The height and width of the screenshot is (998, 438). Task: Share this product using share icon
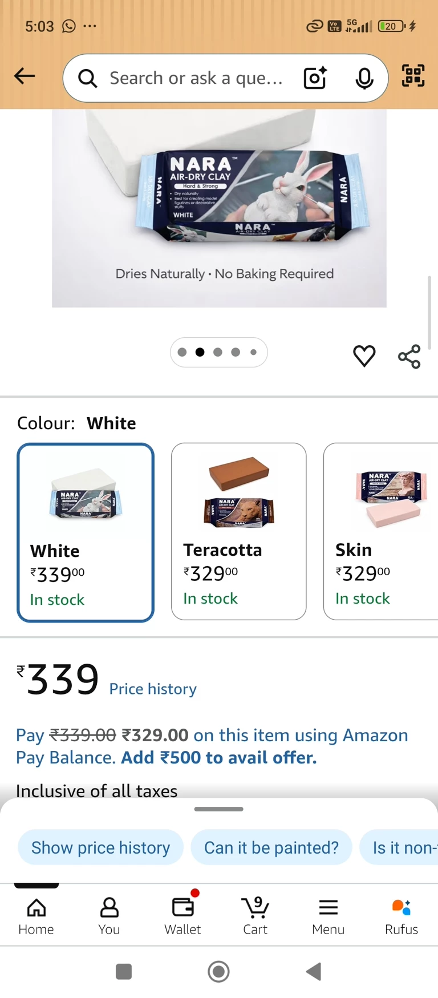(409, 357)
